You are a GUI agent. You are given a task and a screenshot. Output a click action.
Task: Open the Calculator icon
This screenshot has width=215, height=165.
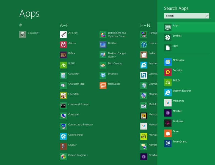pos(63,75)
